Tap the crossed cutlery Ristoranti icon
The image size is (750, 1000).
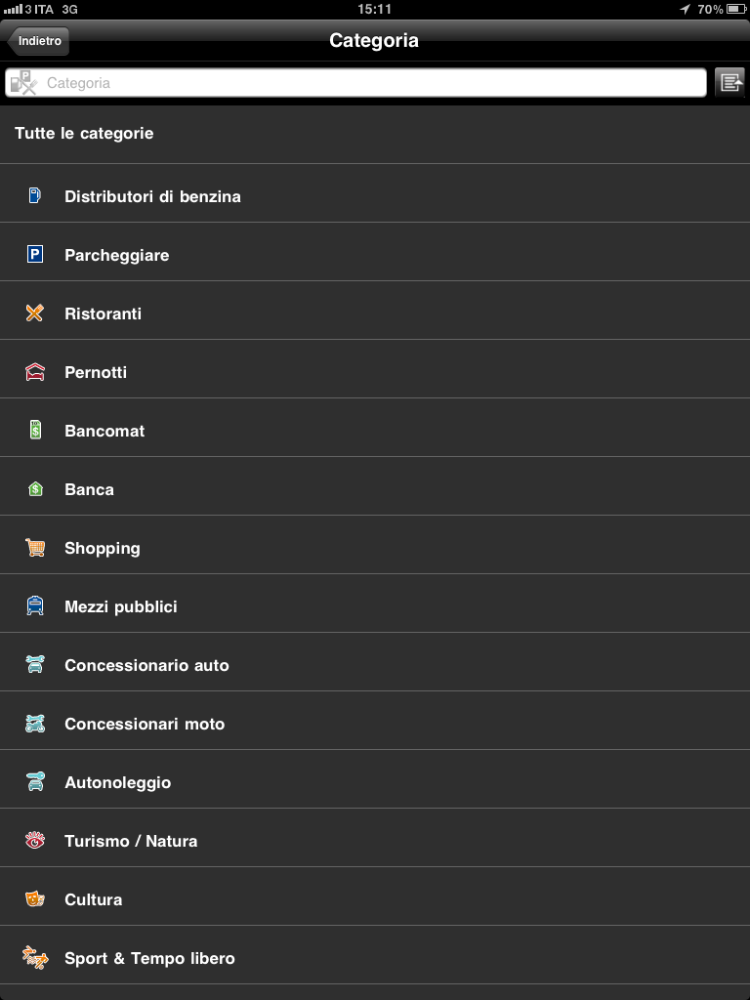34,313
